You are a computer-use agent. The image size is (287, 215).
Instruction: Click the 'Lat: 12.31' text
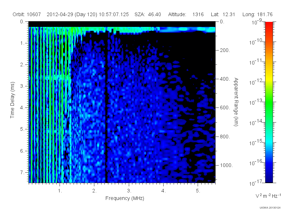223,14
